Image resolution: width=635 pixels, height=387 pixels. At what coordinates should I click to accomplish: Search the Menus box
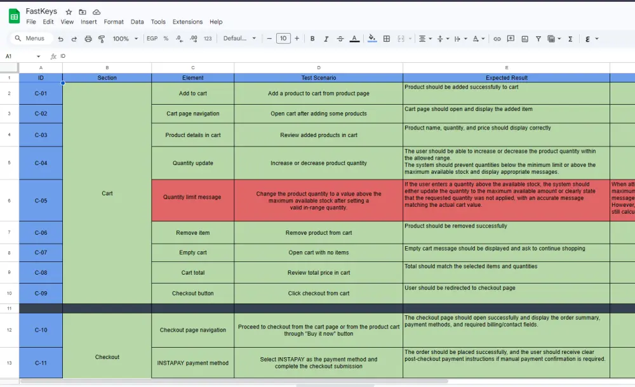pos(30,38)
